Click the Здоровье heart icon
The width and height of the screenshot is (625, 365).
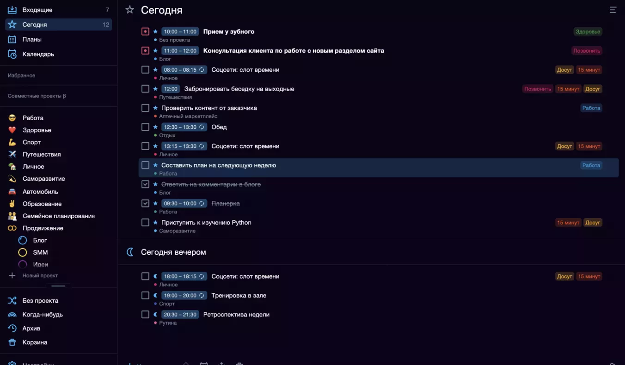tap(12, 130)
